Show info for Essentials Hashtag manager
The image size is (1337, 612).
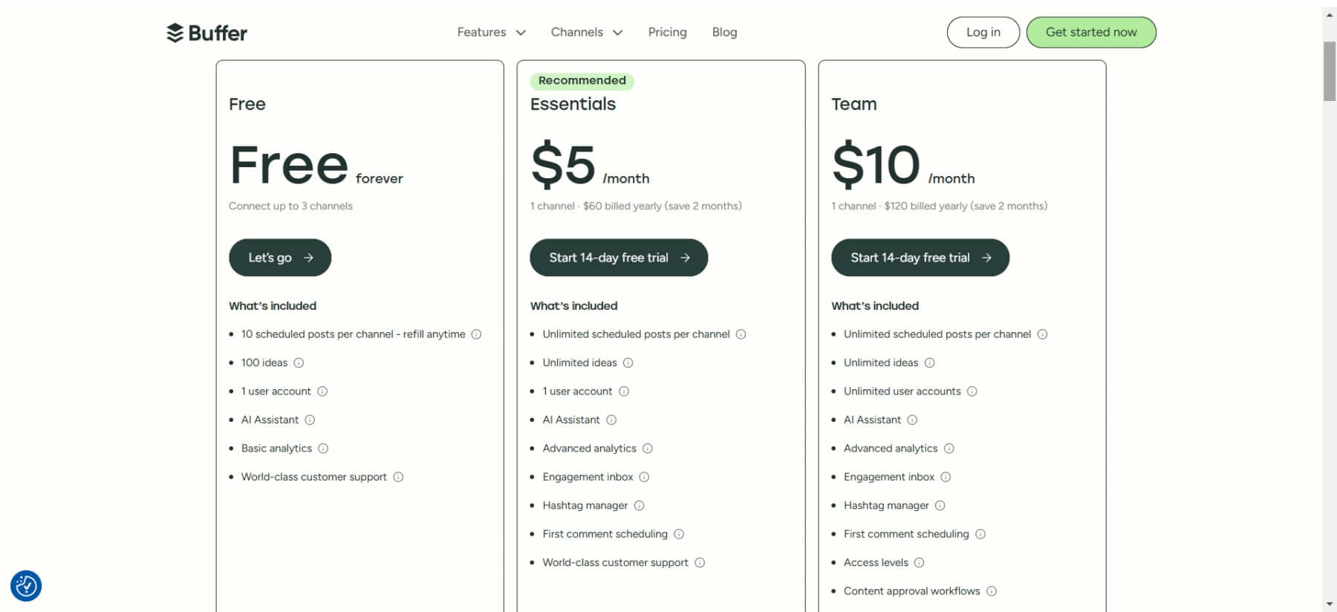click(640, 506)
